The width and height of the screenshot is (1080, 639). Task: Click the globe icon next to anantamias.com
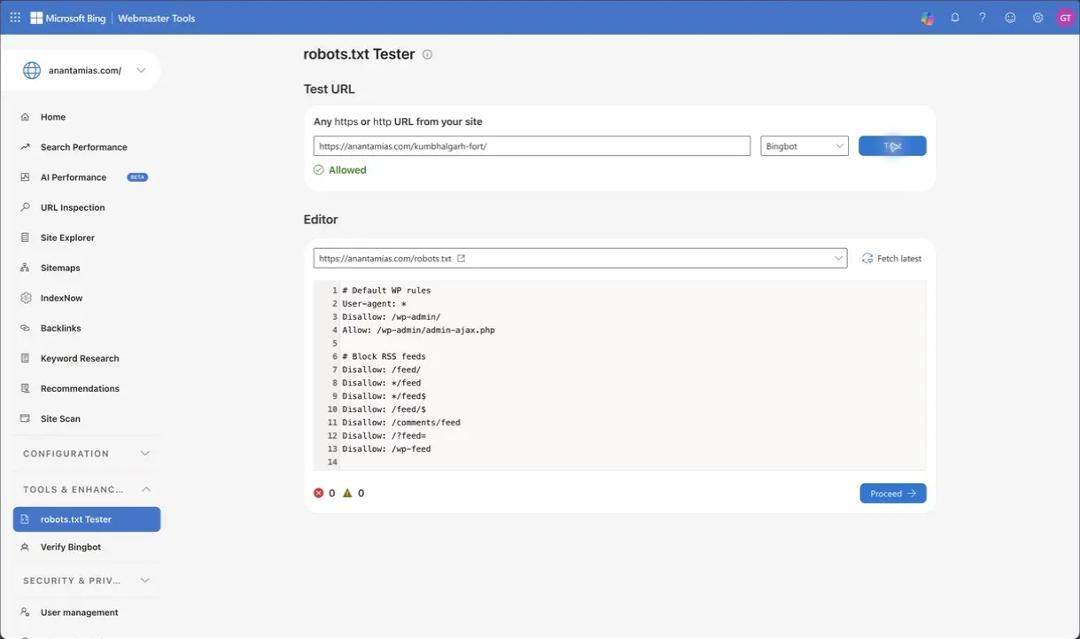[32, 71]
